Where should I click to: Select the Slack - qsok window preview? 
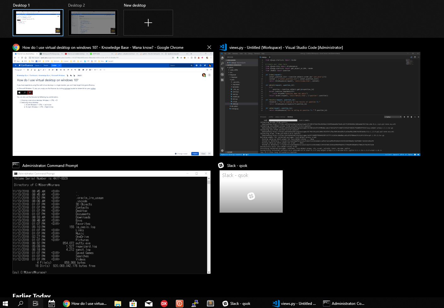[251, 191]
